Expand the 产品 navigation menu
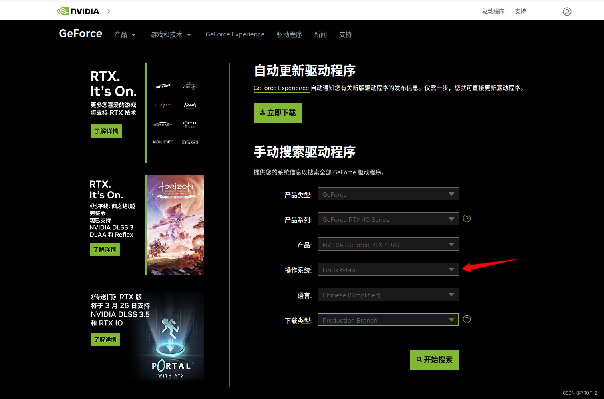 coord(125,35)
